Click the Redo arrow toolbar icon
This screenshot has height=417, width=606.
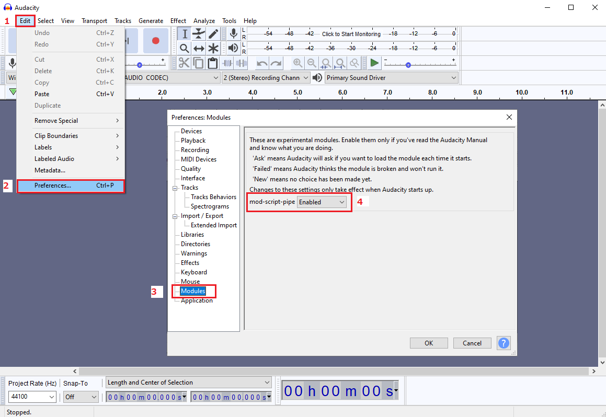coord(276,63)
